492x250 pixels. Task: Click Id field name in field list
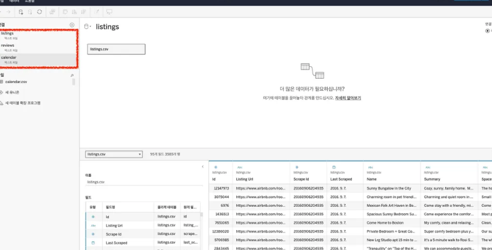pos(108,217)
